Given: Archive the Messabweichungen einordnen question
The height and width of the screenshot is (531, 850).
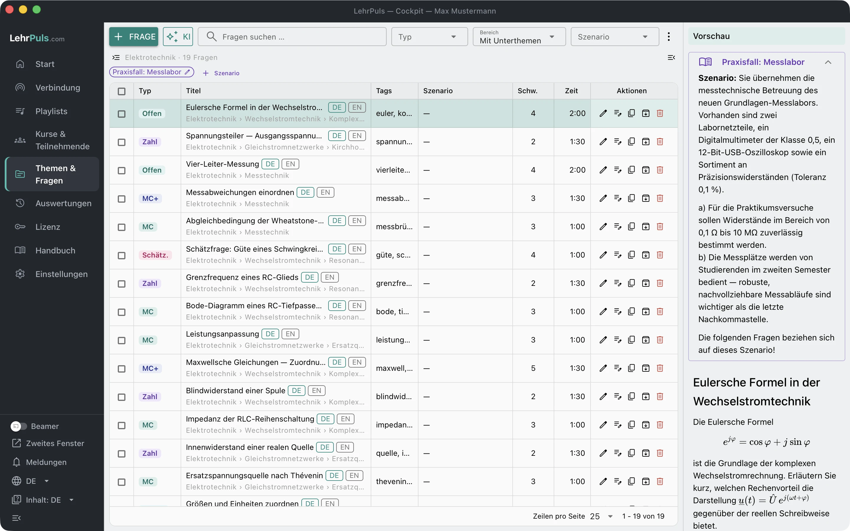Looking at the screenshot, I should 645,199.
